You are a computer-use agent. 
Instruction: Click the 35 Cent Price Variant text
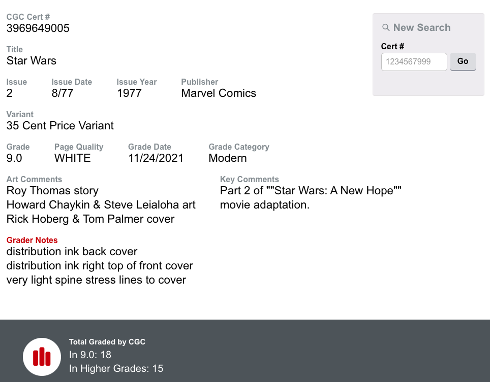tap(60, 126)
